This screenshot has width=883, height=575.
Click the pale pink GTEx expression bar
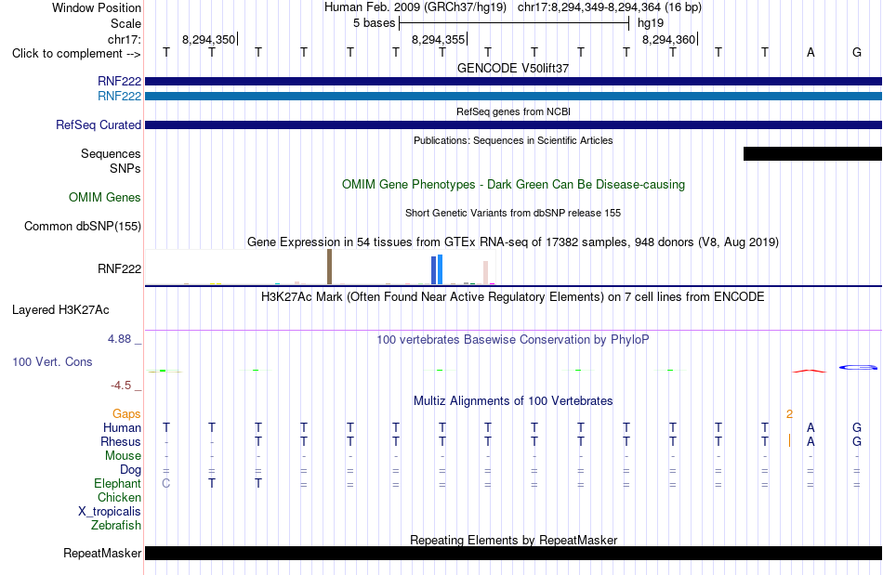485,272
